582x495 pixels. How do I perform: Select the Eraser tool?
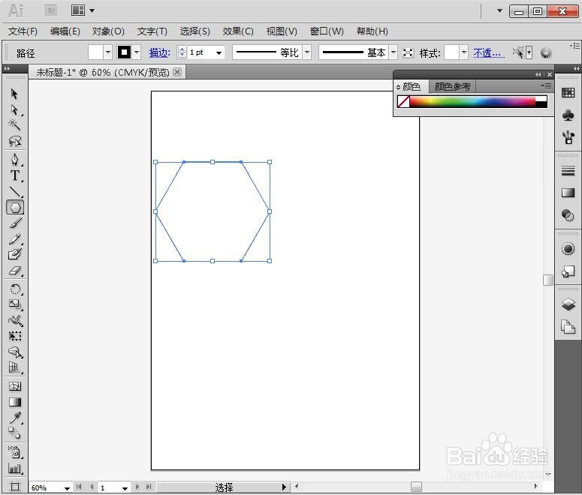pyautogui.click(x=15, y=271)
